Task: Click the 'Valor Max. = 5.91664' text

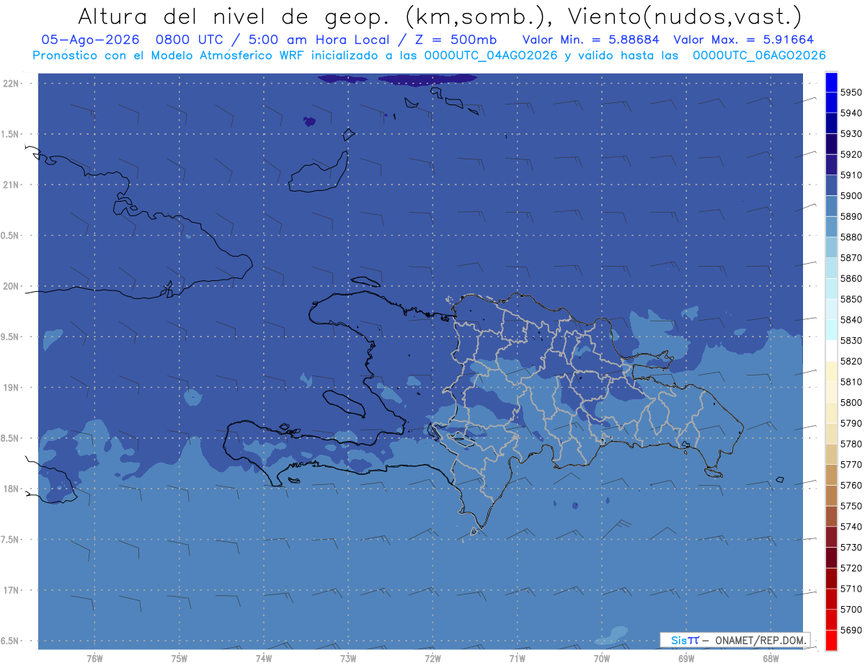Action: 743,40
